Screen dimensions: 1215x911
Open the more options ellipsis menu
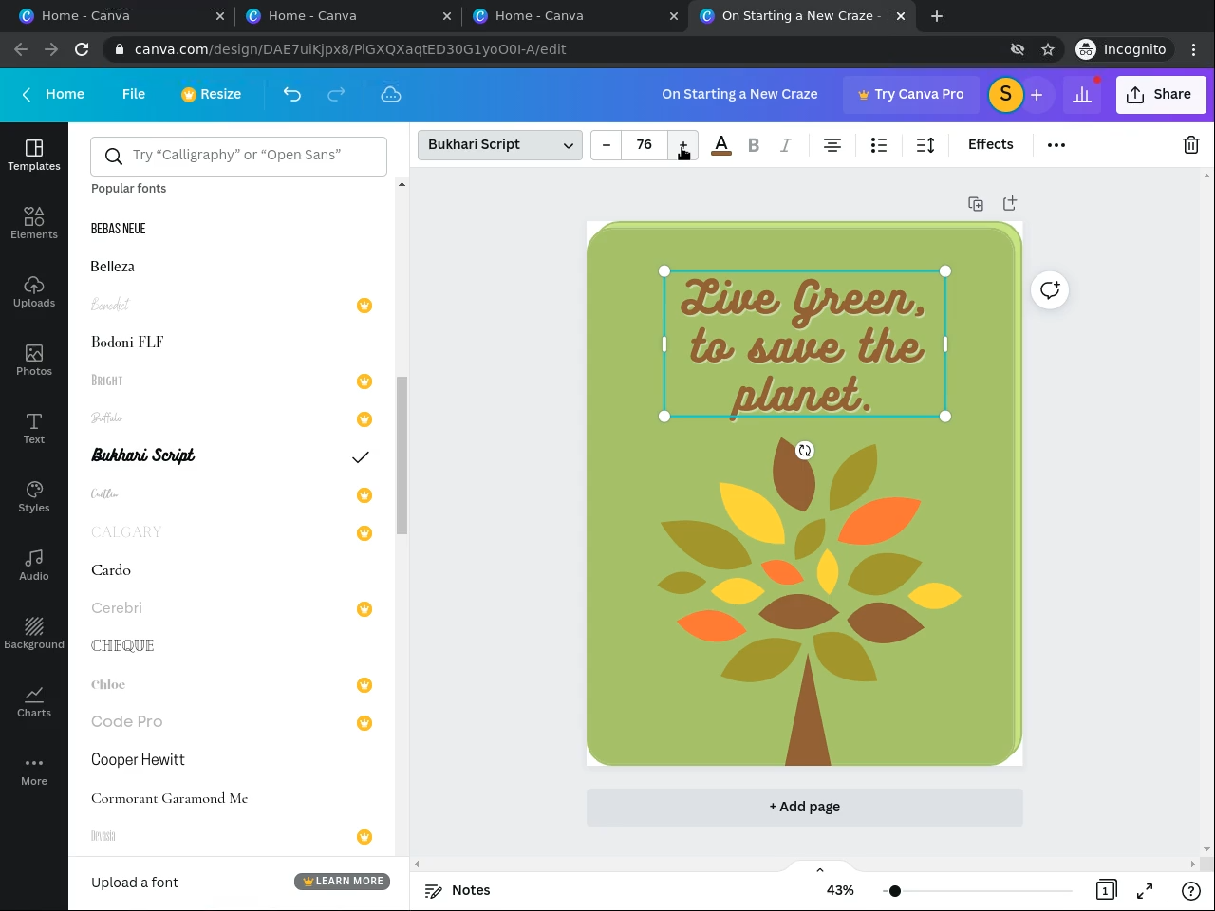1056,145
